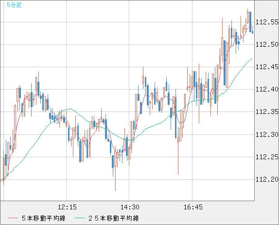Click the purple 5-period moving average legend line

[x=13, y=218]
